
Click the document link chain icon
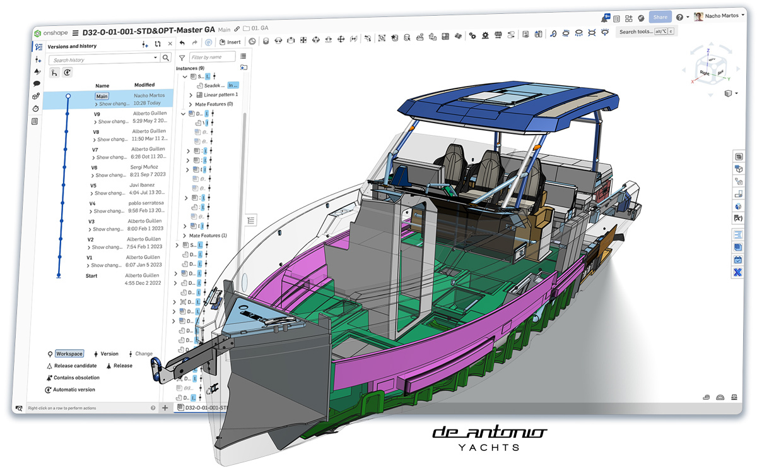point(237,29)
